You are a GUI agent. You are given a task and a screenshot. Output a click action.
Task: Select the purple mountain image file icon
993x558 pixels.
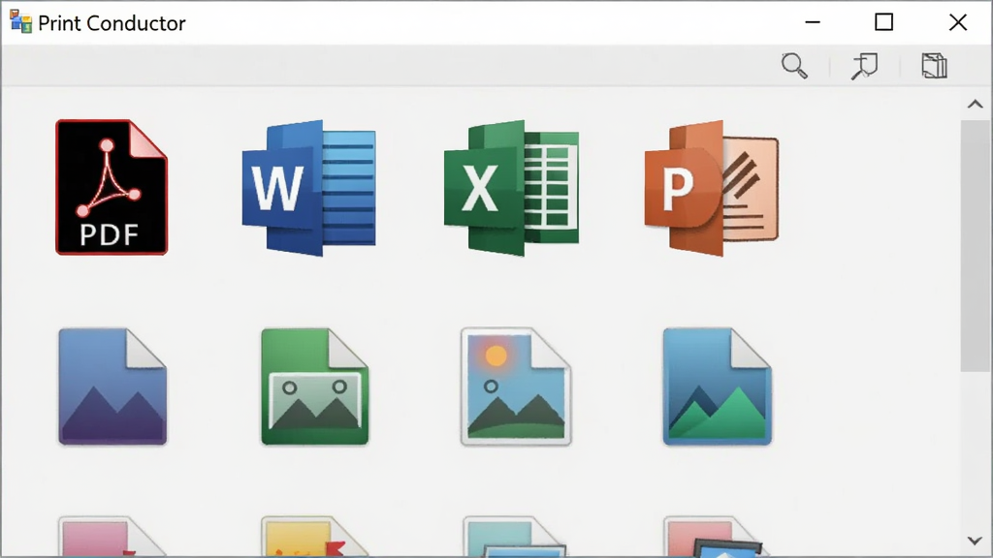coord(112,387)
